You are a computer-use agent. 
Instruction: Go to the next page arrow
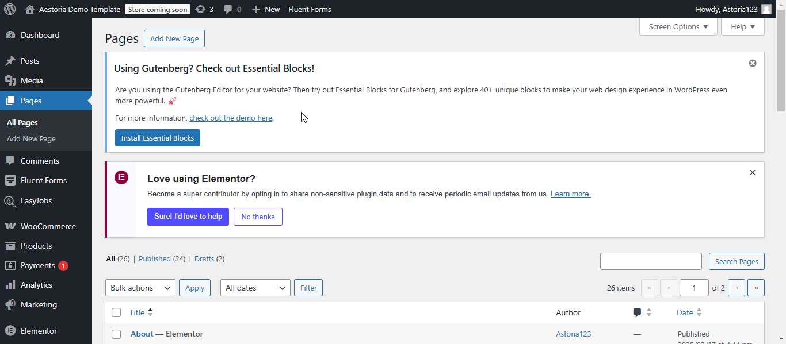pyautogui.click(x=737, y=288)
